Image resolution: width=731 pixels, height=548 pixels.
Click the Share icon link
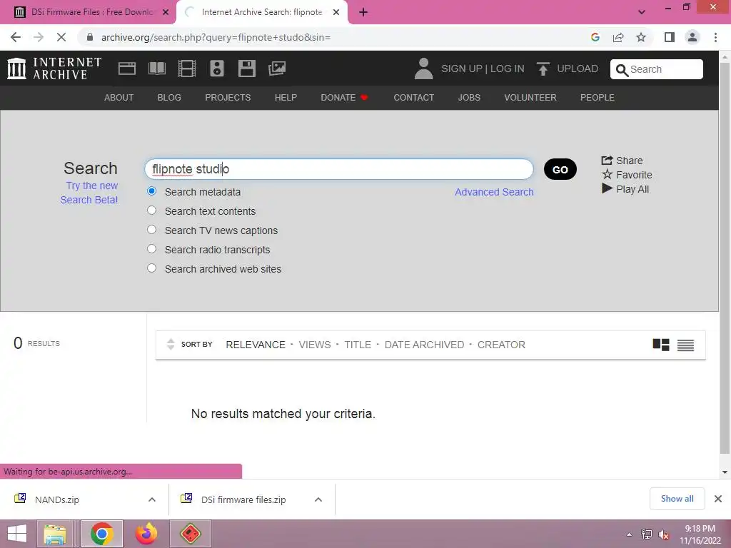click(622, 161)
